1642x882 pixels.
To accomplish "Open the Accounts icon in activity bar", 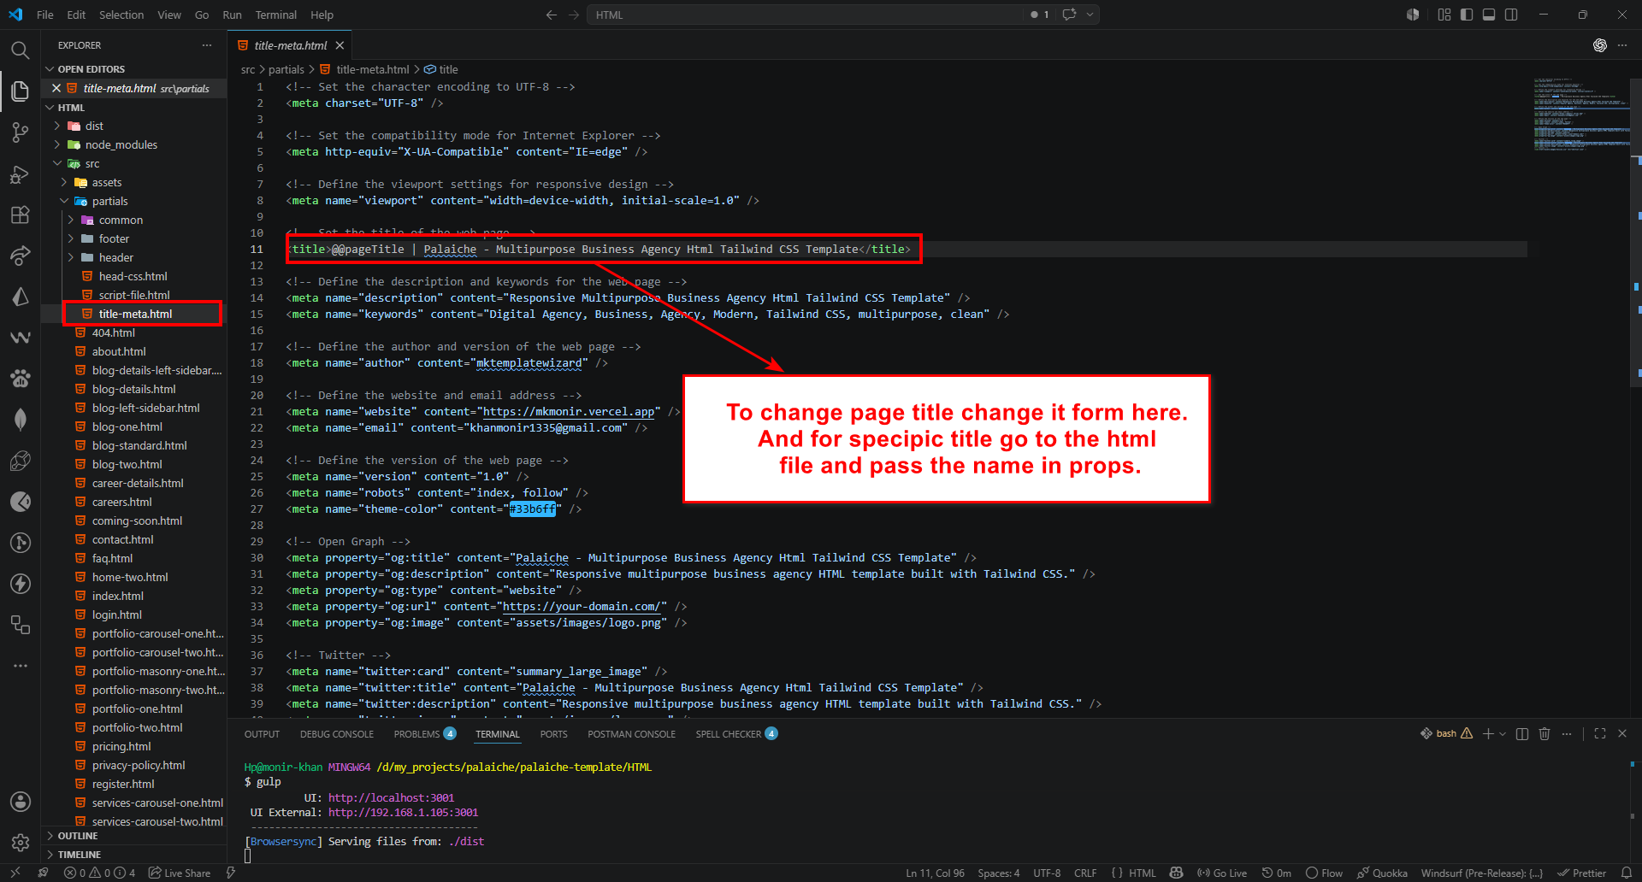I will point(20,802).
